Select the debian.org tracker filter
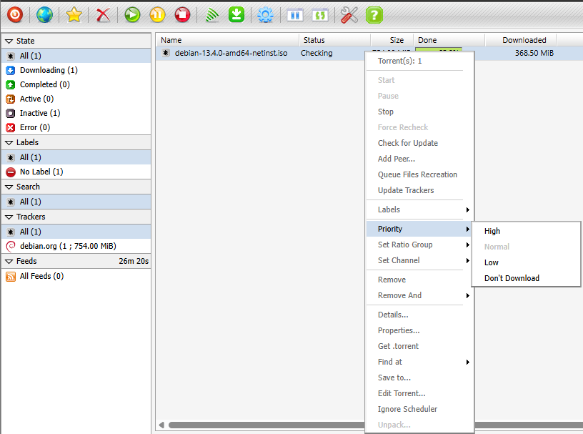This screenshot has width=583, height=434. click(76, 246)
